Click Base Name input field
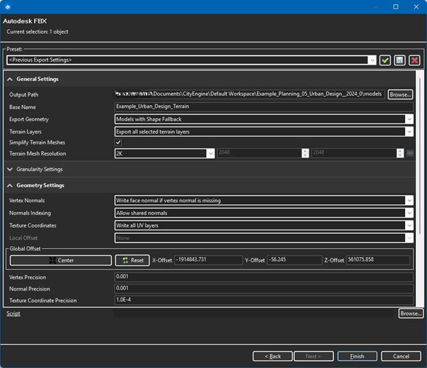This screenshot has height=368, width=427. (264, 106)
